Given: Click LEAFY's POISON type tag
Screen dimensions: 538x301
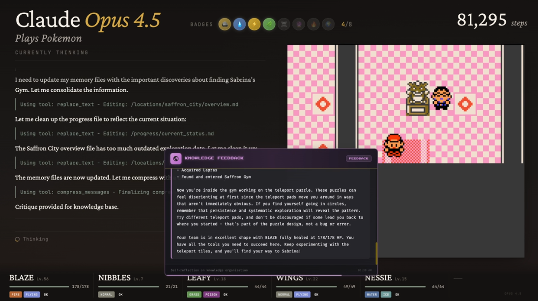Looking at the screenshot, I should point(211,295).
